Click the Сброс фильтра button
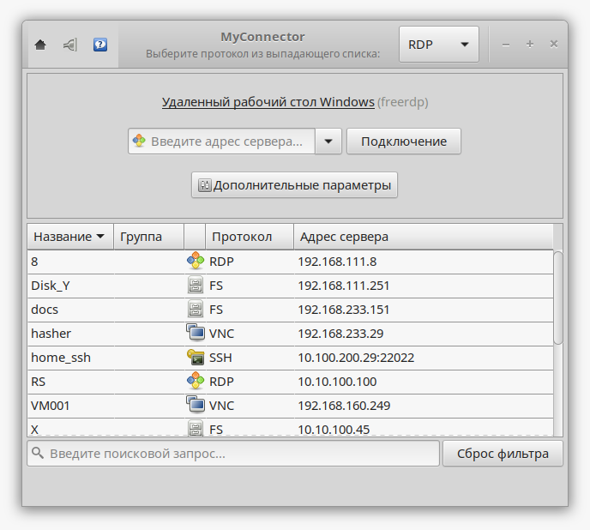This screenshot has height=530, width=590. (x=503, y=454)
